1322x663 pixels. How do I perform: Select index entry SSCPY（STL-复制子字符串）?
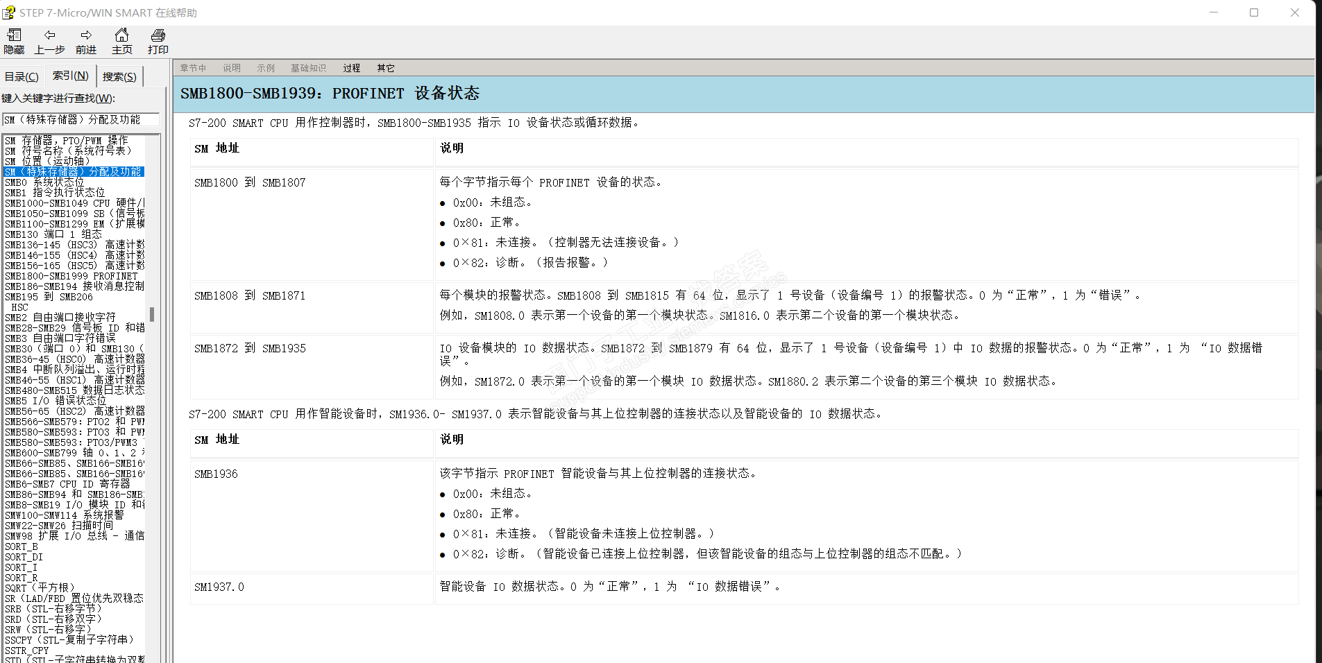[69, 640]
